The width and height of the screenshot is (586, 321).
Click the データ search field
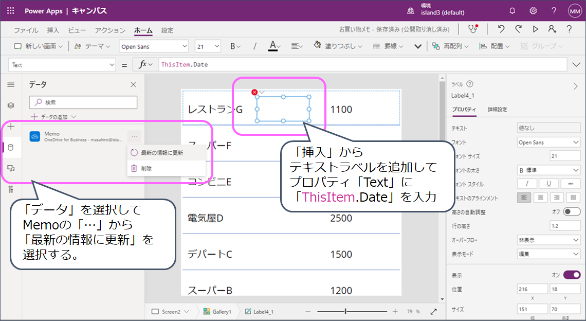tap(83, 102)
